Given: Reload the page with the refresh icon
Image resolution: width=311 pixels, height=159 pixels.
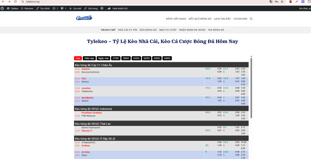Looking at the screenshot, I should point(15,2).
